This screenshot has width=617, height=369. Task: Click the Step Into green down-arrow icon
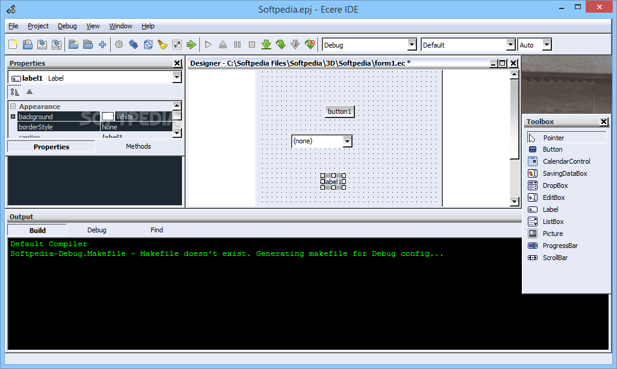[266, 45]
